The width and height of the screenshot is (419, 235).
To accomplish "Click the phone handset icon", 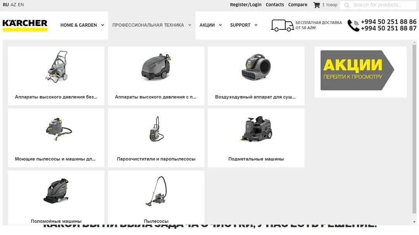I will [x=353, y=25].
